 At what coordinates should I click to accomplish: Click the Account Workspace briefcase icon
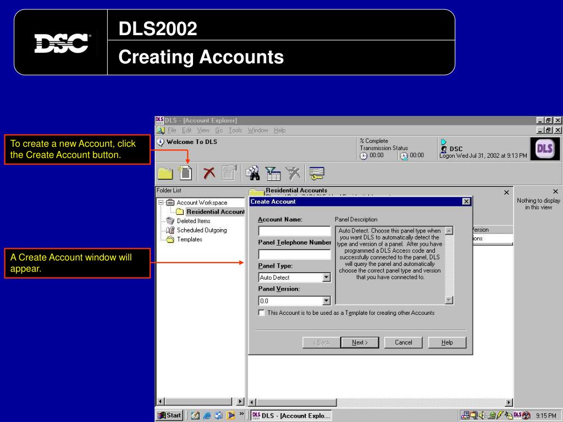pyautogui.click(x=170, y=202)
